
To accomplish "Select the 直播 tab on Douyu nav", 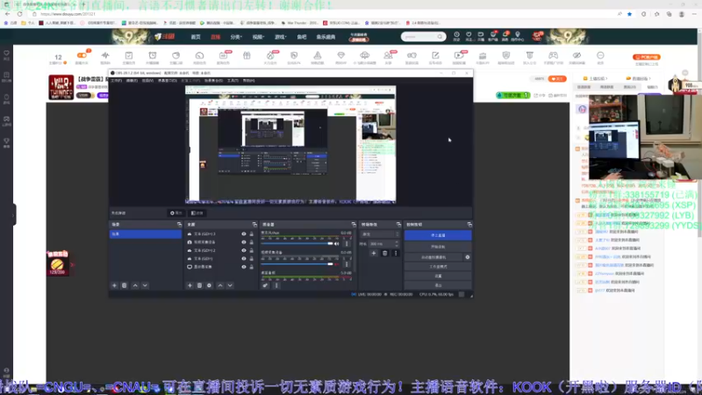I will point(215,37).
